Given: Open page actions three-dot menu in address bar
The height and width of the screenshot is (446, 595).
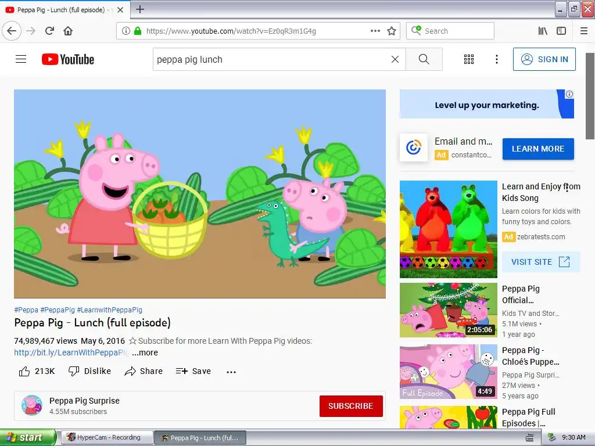Looking at the screenshot, I should (x=375, y=31).
